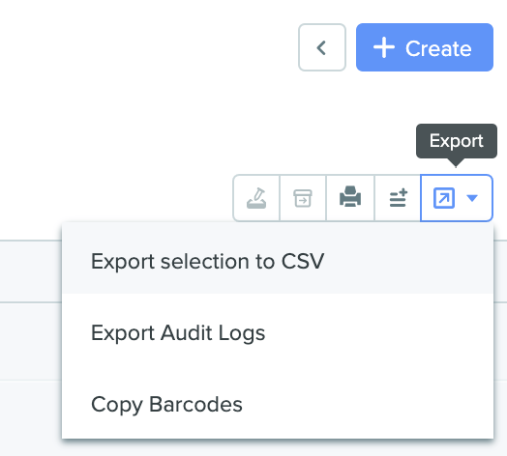Click the dark Export tooltip label
This screenshot has width=507, height=456.
[457, 141]
